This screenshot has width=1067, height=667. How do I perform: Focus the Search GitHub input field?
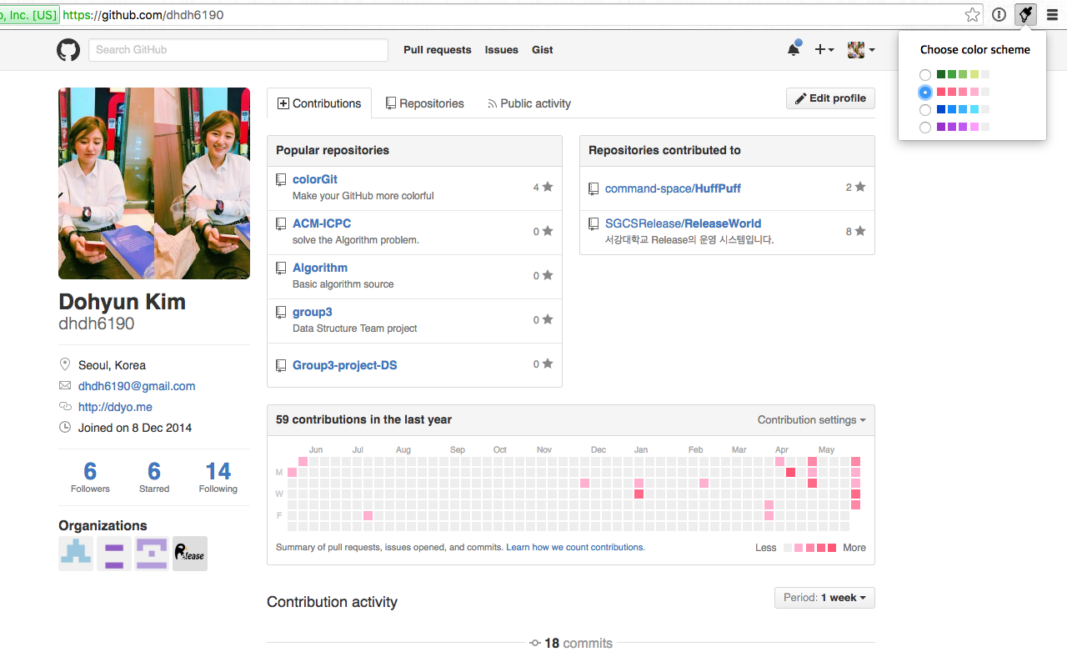(238, 50)
